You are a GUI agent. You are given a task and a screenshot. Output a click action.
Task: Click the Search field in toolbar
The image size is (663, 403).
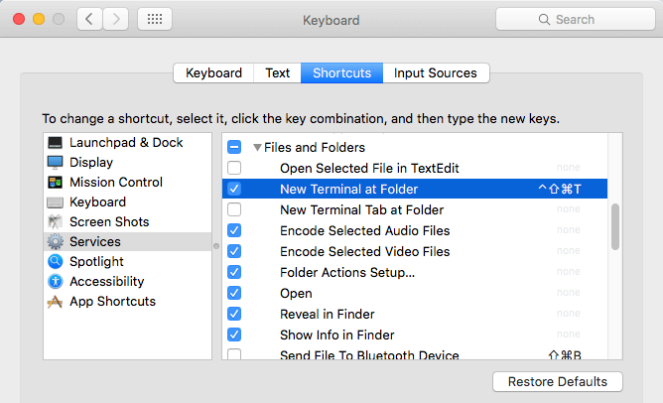(576, 19)
